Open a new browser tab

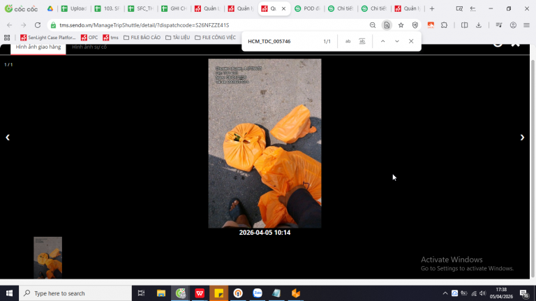pos(432,8)
